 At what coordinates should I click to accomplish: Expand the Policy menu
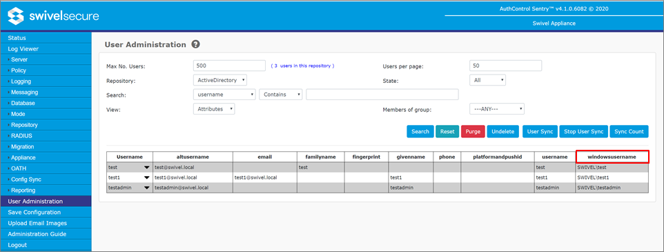coord(46,70)
